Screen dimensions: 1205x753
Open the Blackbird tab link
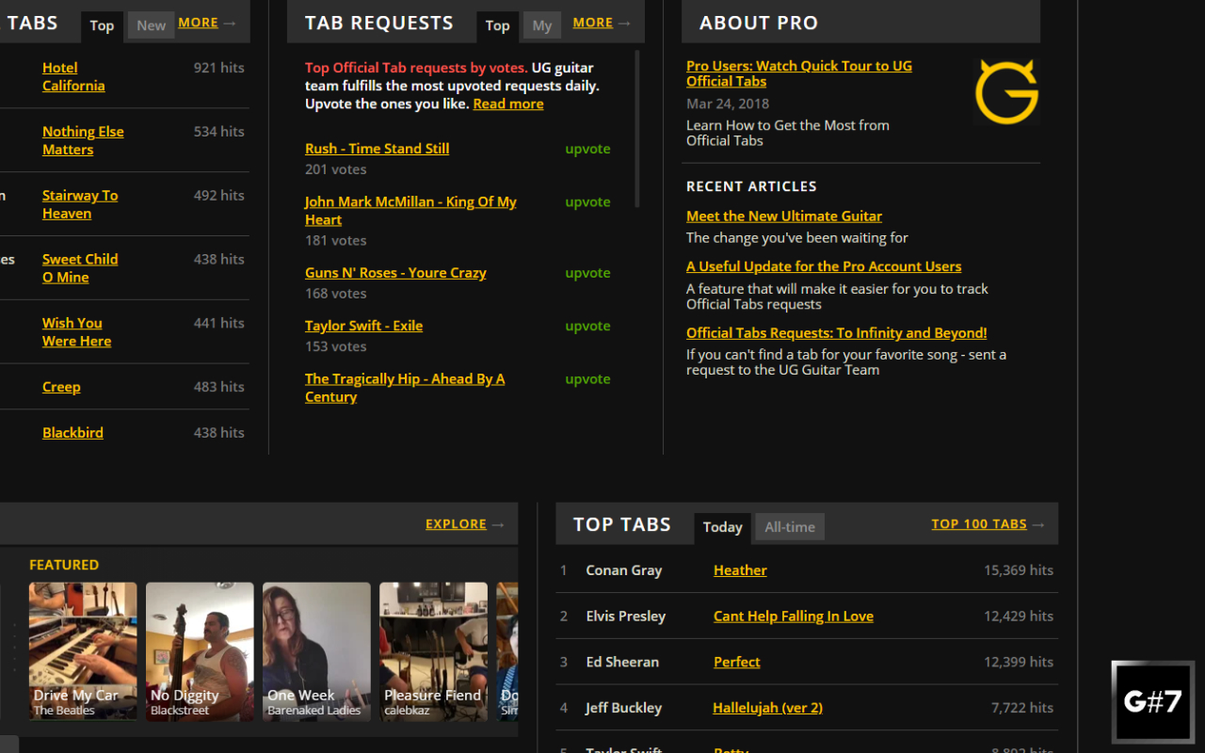click(x=72, y=433)
